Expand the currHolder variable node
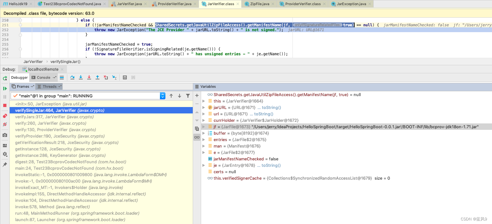This screenshot has width=492, height=224. [x=204, y=120]
